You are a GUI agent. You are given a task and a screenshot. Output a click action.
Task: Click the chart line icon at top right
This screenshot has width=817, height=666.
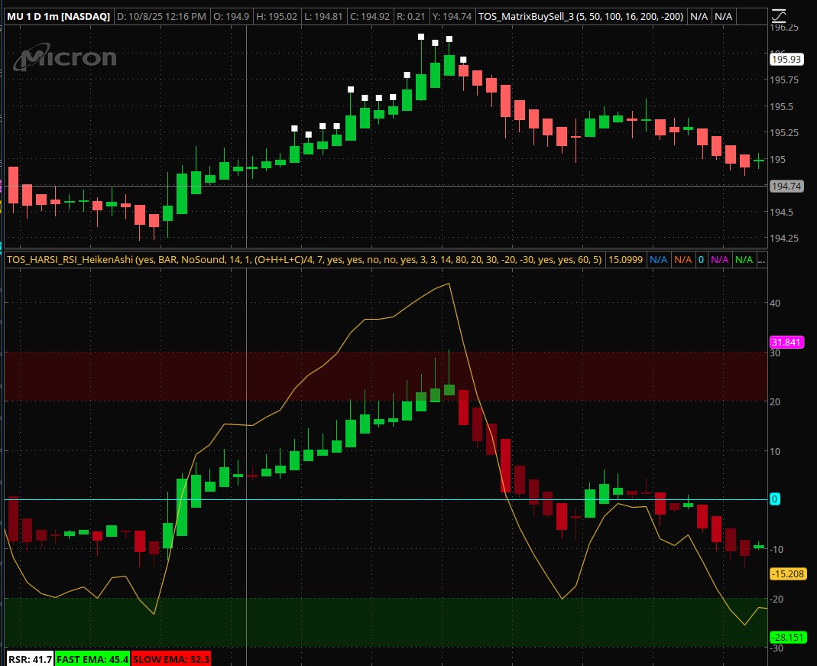(778, 15)
